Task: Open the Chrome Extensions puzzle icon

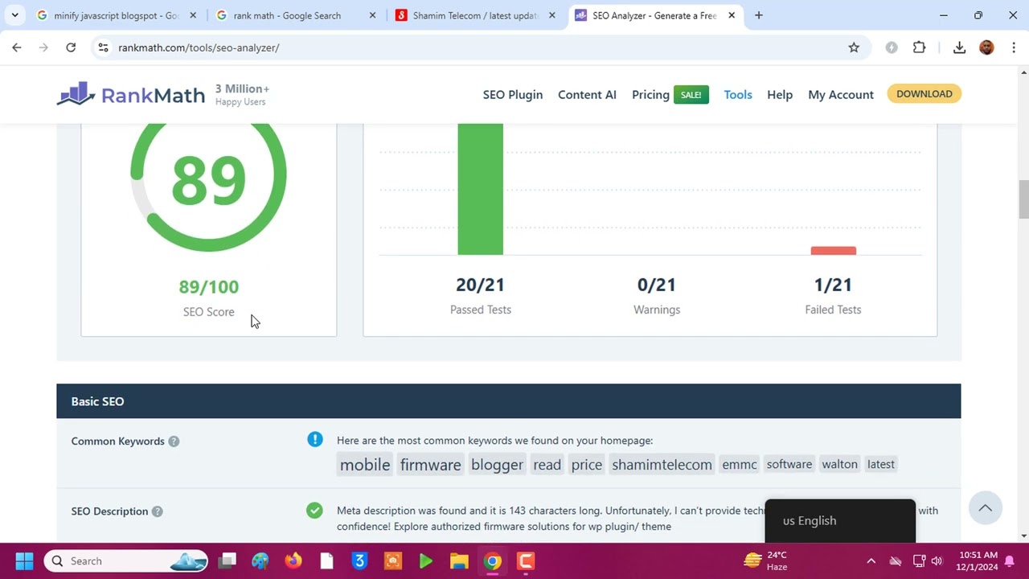Action: click(919, 47)
